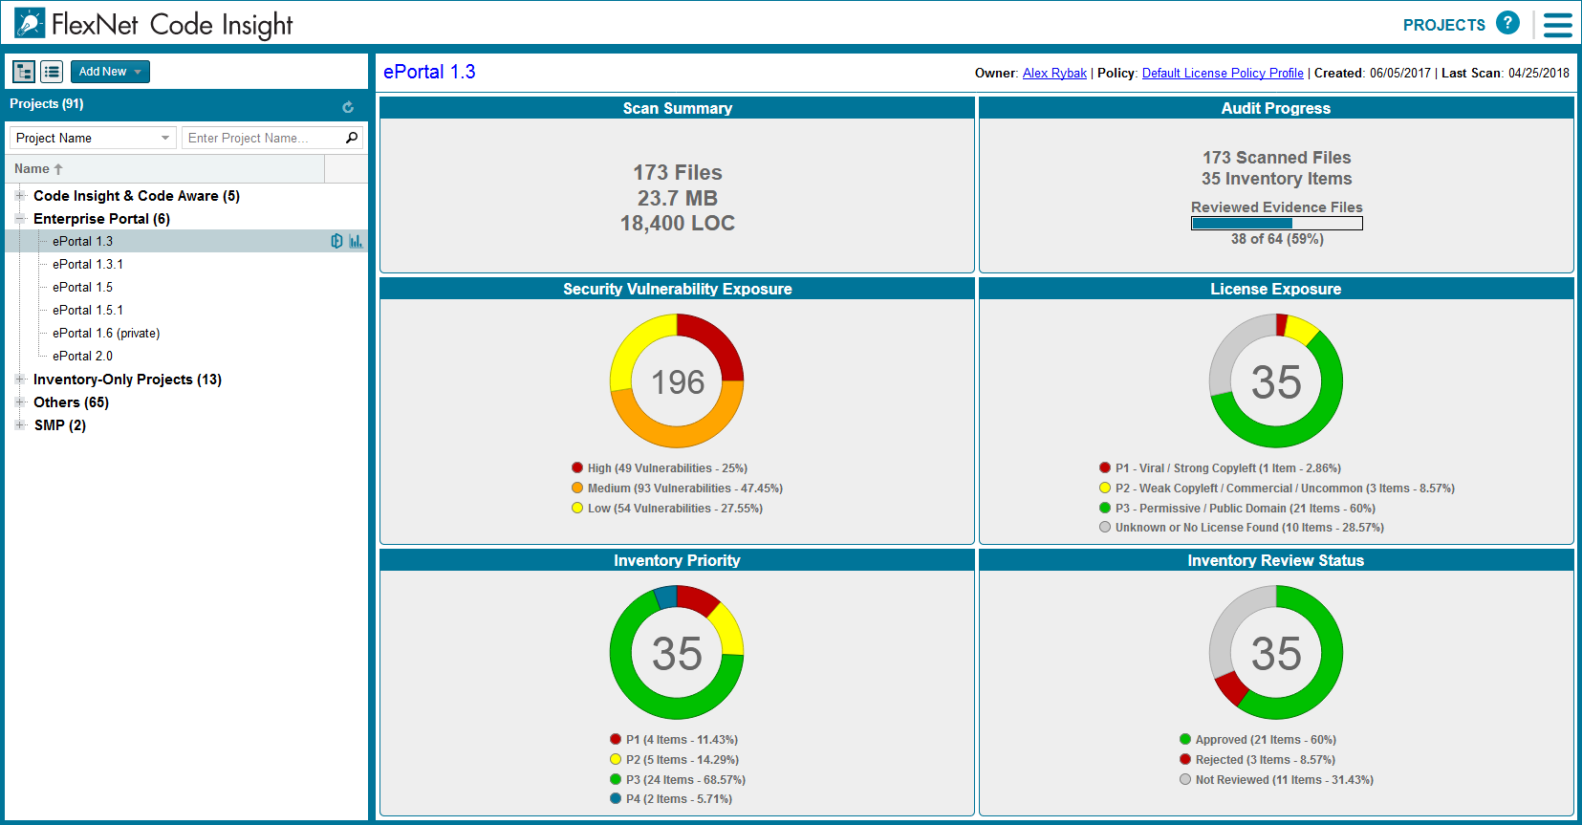Expand Code Insight & Code Aware folder
This screenshot has width=1582, height=825.
tap(19, 195)
